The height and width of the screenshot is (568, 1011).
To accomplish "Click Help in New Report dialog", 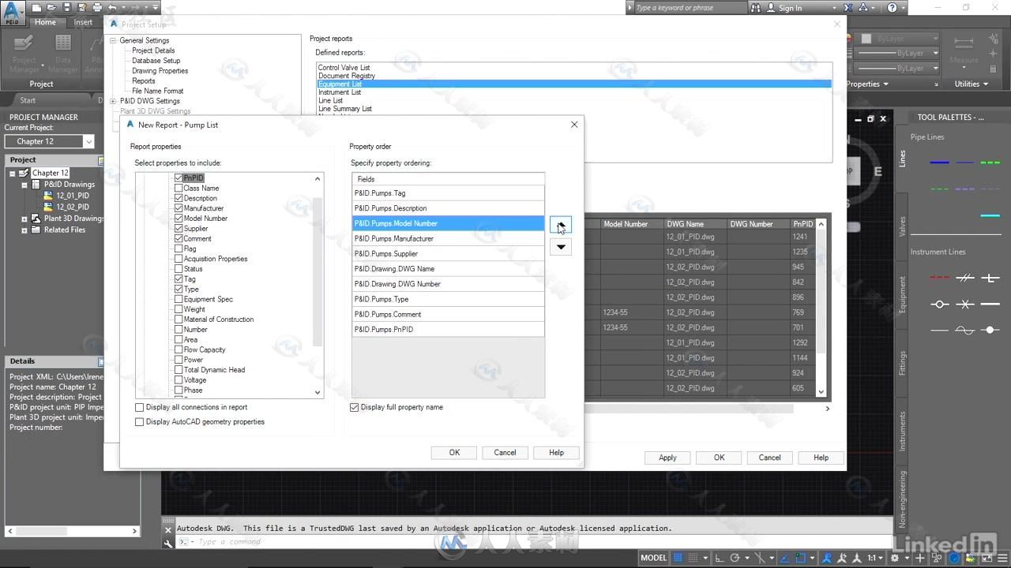I will (556, 452).
